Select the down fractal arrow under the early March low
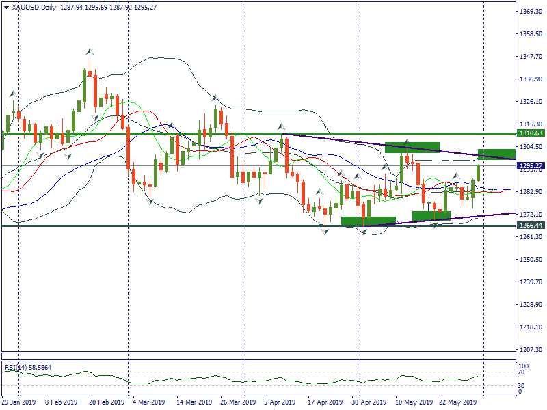This screenshot has height=410, width=547. click(150, 202)
